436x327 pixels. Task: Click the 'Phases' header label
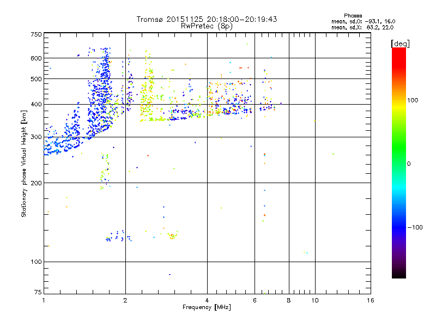[x=353, y=16]
